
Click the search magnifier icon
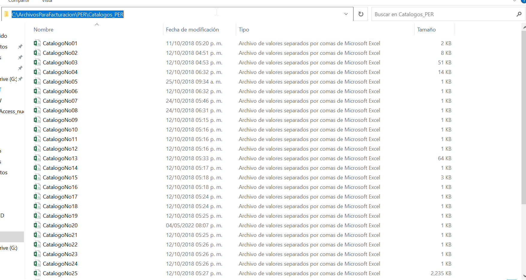click(x=519, y=14)
